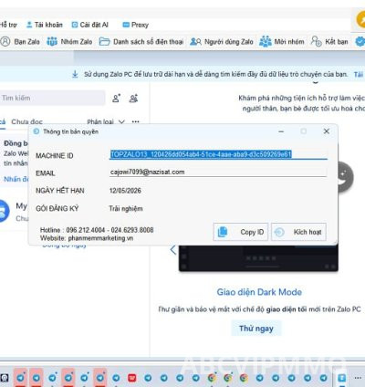The height and width of the screenshot is (387, 365).
Task: Open the red W app in the taskbar
Action: (x=131, y=378)
